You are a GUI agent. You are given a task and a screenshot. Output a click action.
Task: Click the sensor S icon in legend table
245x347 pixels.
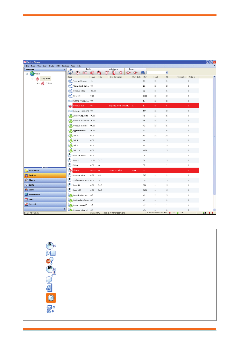pos(51,245)
